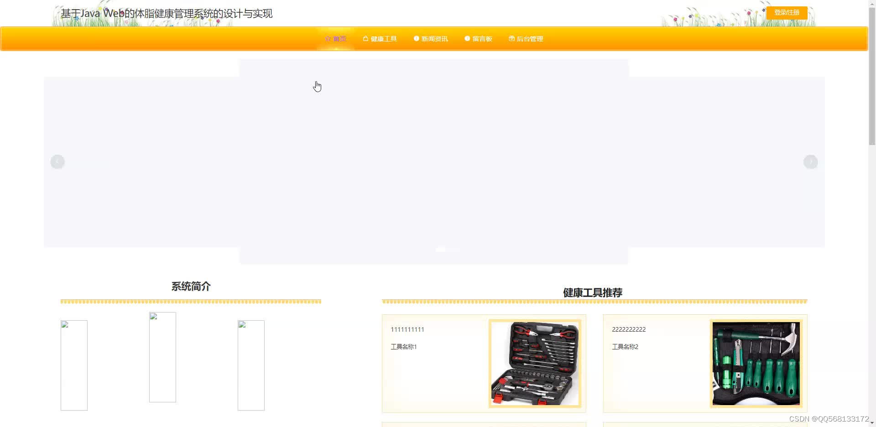Click the black toolbox thumbnail for 工具名称1

[x=535, y=364]
